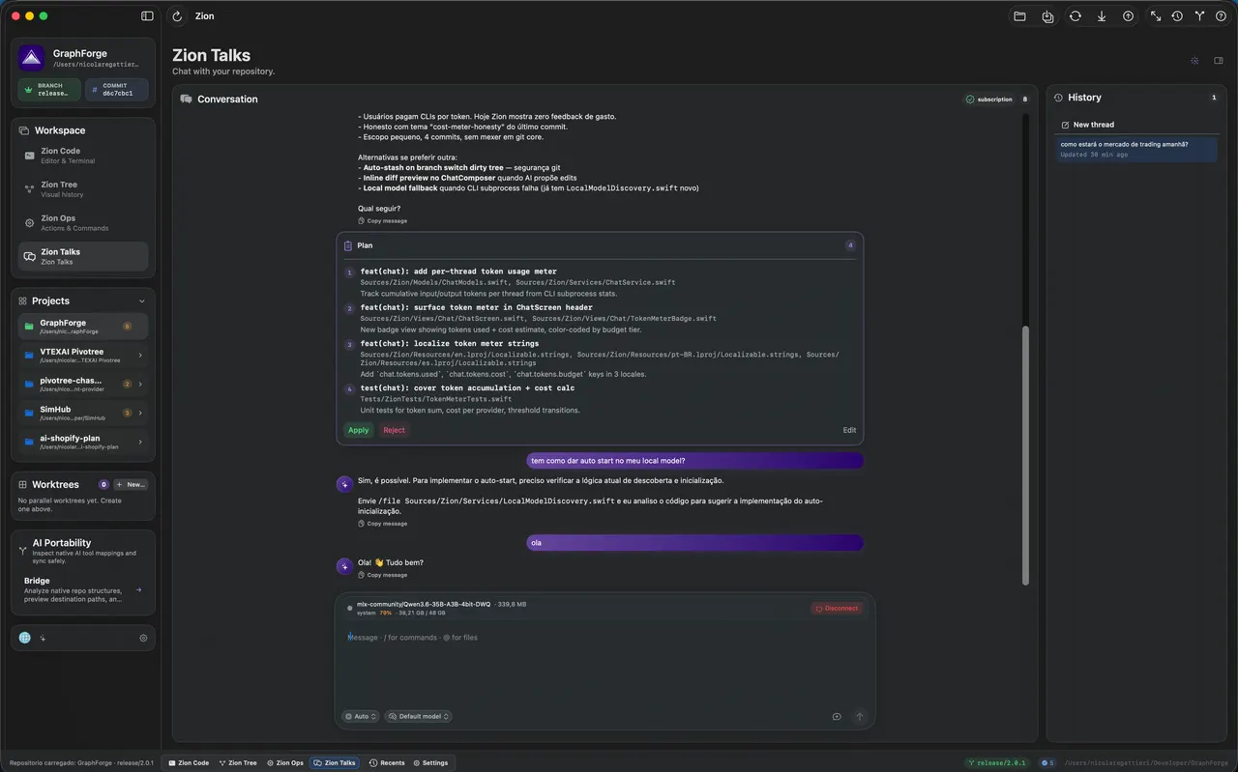Image resolution: width=1238 pixels, height=772 pixels.
Task: Select the Zion Talks bottom tab
Action: click(335, 762)
